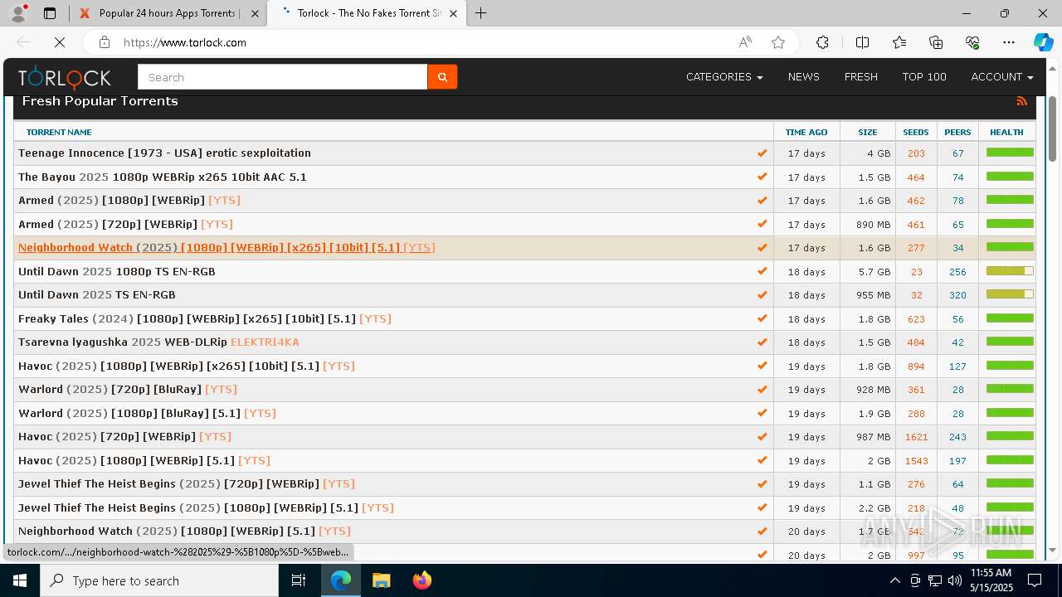Viewport: 1062px width, 597px height.
Task: Sort by TIME AGO column header
Action: pos(806,132)
